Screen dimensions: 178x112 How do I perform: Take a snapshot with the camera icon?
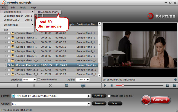[x=168, y=86]
